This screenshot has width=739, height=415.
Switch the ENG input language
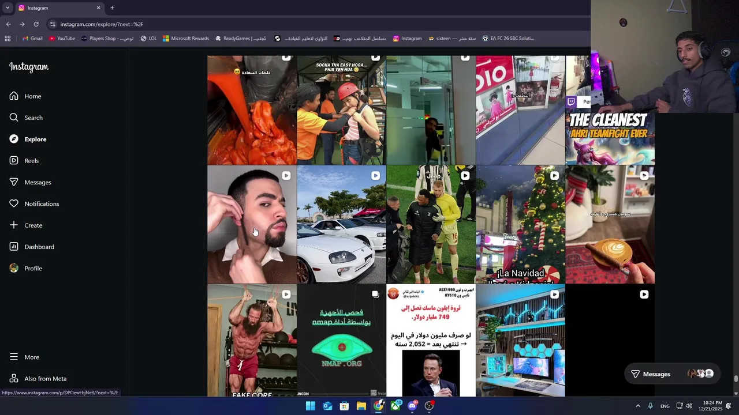coord(665,406)
